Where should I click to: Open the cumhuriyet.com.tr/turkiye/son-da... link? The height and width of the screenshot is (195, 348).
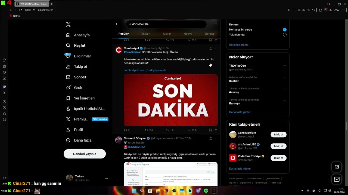[x=146, y=70]
